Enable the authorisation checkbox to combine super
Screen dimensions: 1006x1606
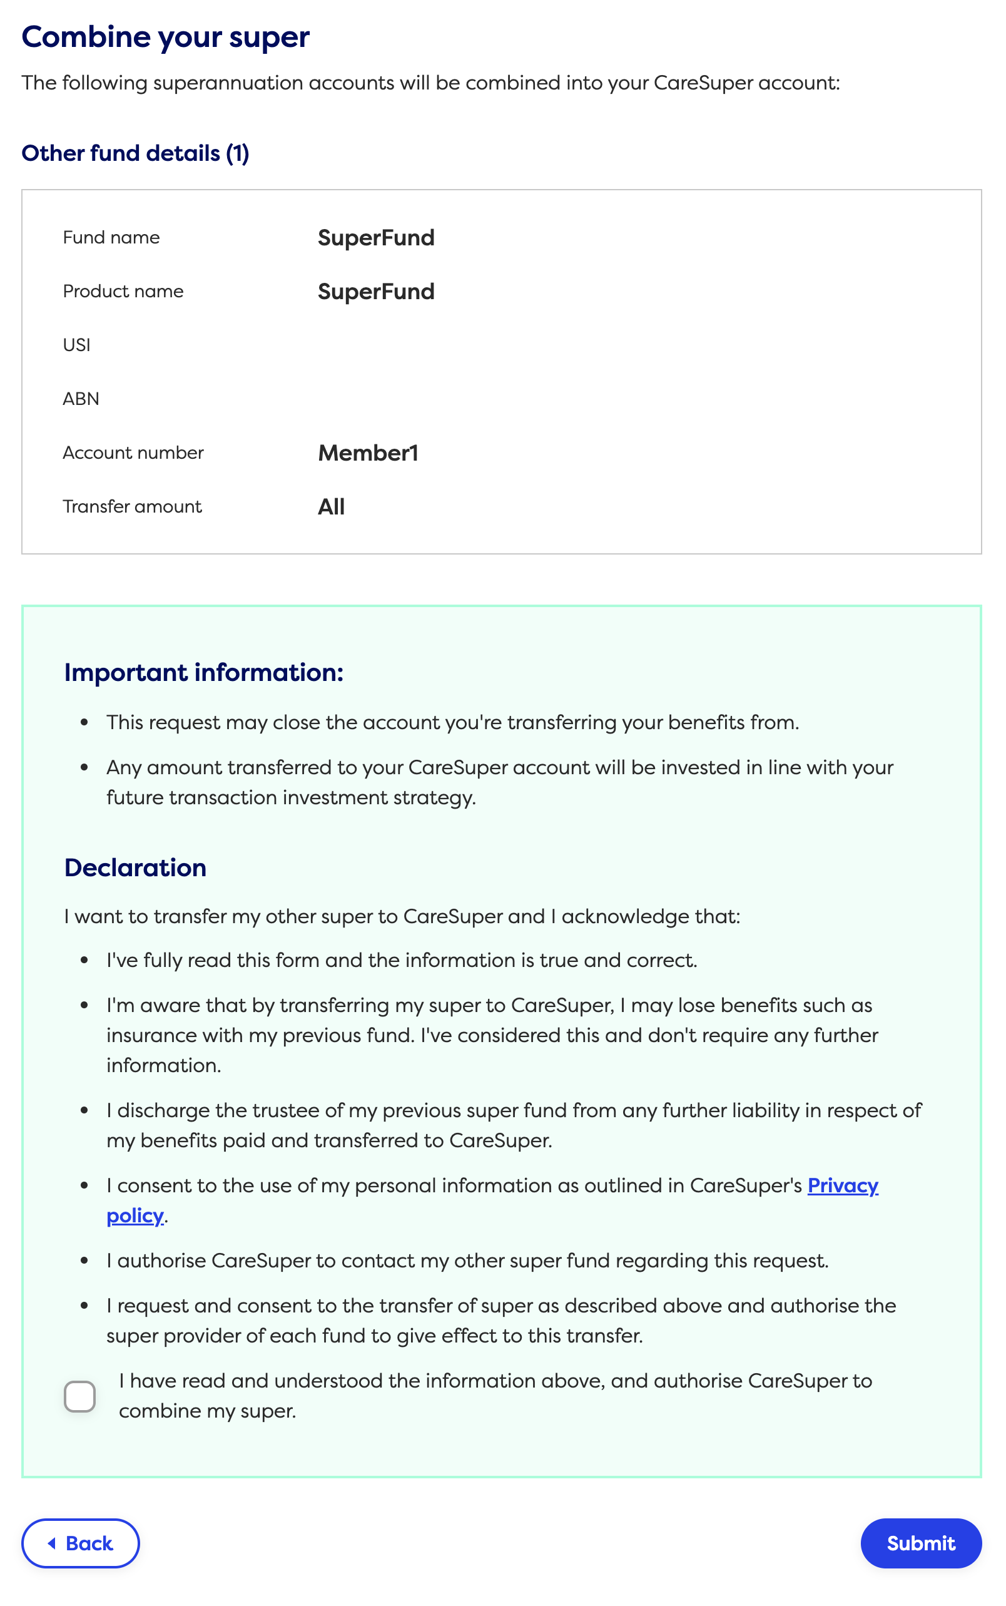click(x=79, y=1396)
